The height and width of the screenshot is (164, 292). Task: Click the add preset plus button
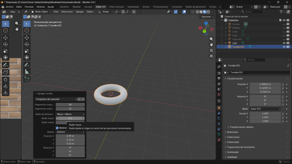click(x=79, y=99)
